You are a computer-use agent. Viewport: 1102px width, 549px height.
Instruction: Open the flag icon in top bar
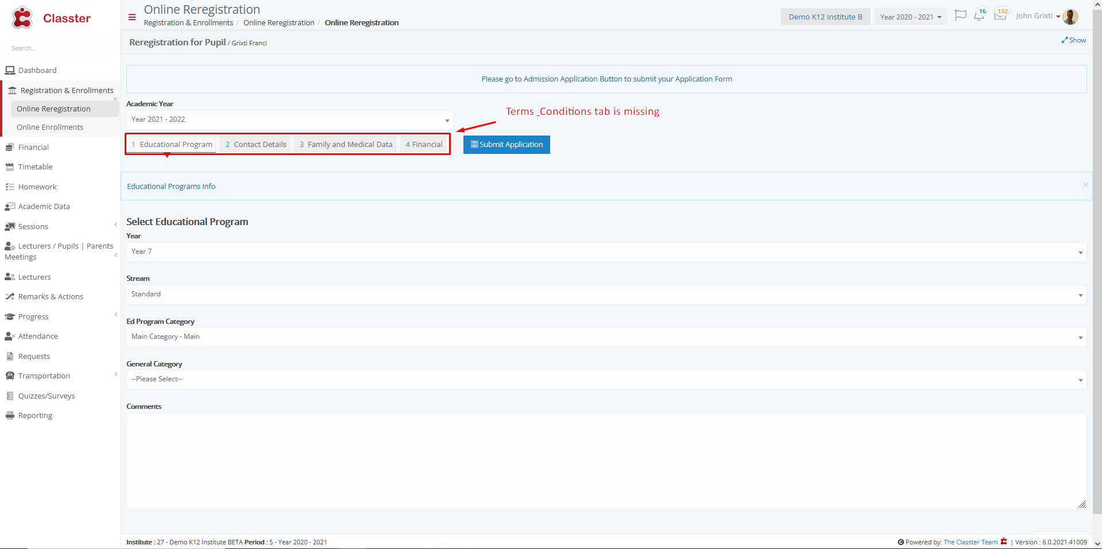960,16
